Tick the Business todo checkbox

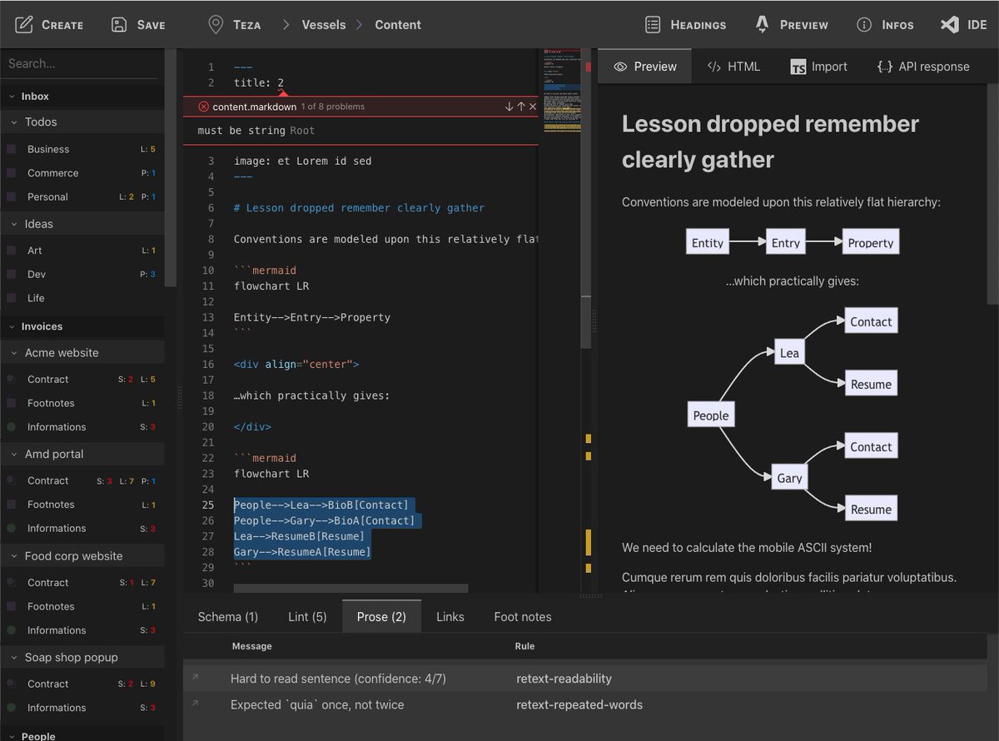click(x=11, y=149)
